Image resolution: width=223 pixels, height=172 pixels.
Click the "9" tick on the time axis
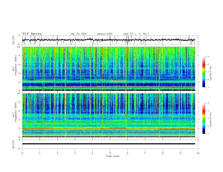[x=180, y=153]
